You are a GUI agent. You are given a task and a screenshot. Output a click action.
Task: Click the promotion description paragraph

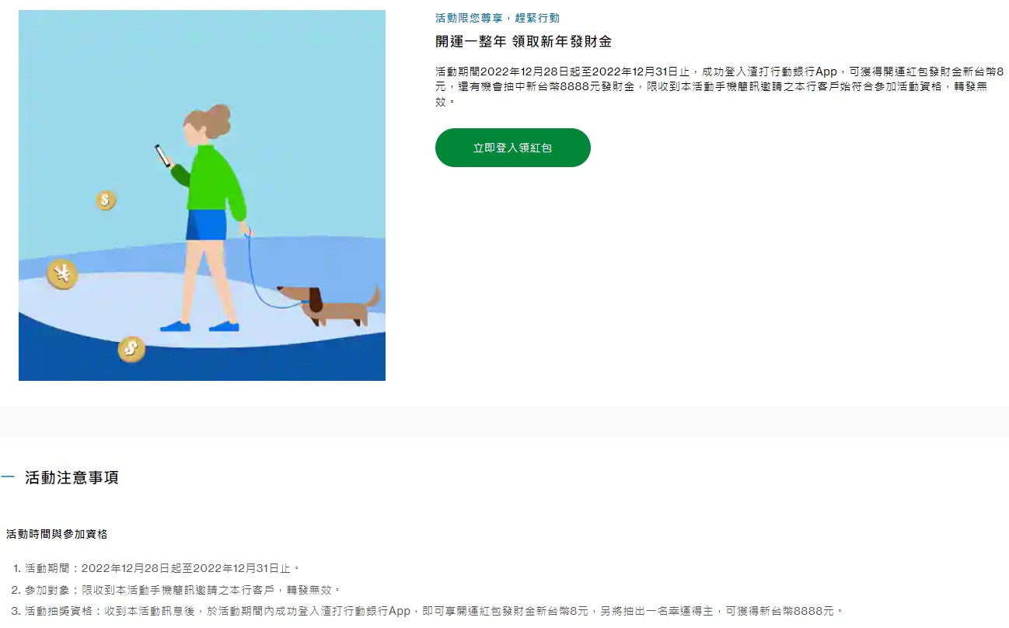pyautogui.click(x=719, y=86)
